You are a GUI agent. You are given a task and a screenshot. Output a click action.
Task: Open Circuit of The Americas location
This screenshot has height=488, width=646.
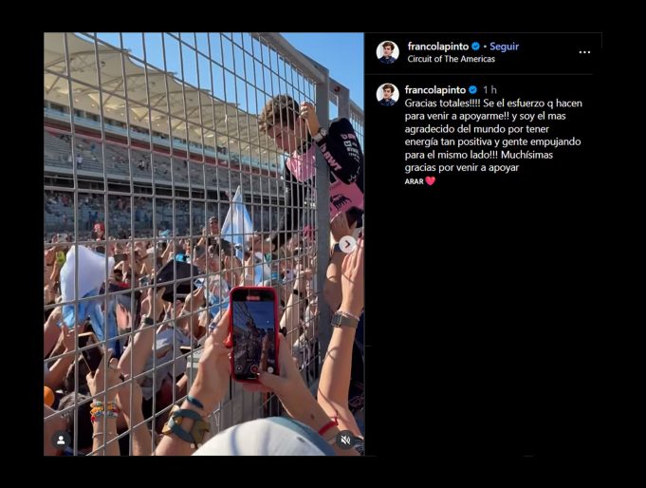[x=452, y=59]
